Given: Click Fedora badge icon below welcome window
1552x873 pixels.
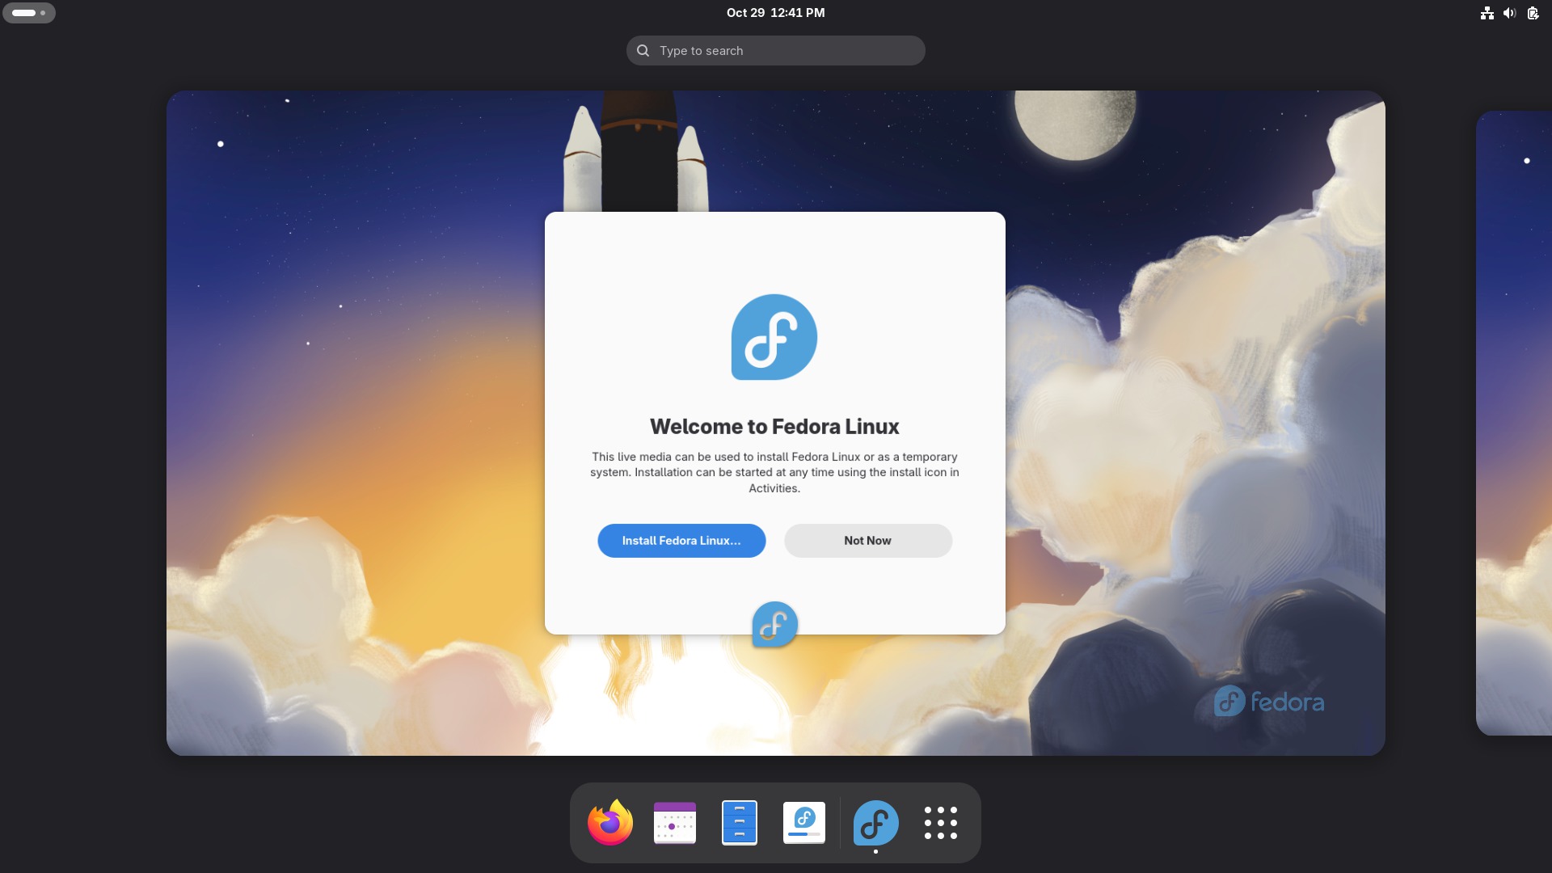Looking at the screenshot, I should (774, 624).
